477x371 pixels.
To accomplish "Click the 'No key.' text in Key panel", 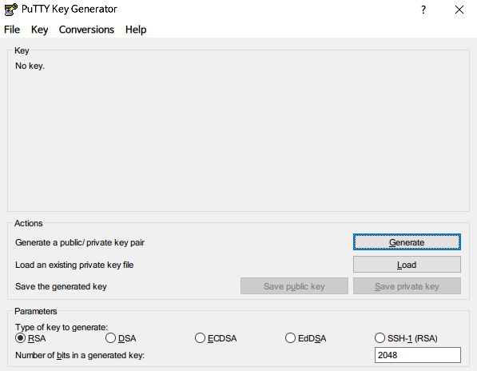I will tap(30, 66).
